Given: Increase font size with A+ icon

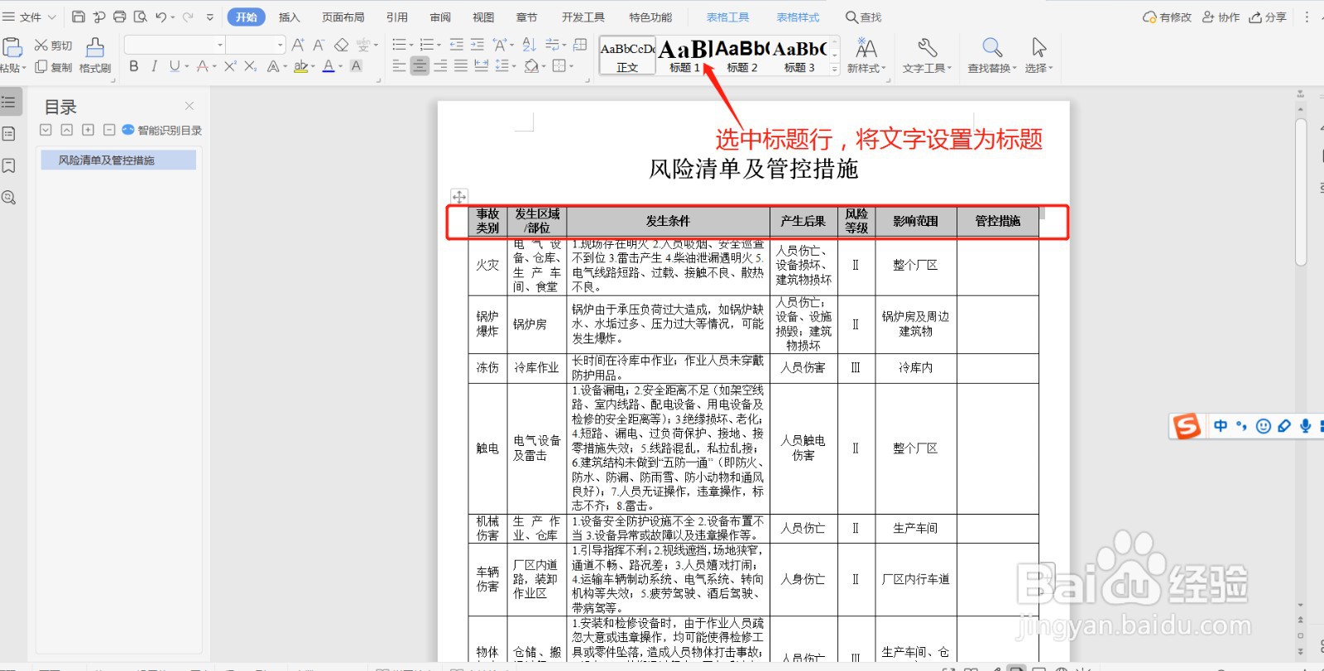Looking at the screenshot, I should pos(298,45).
